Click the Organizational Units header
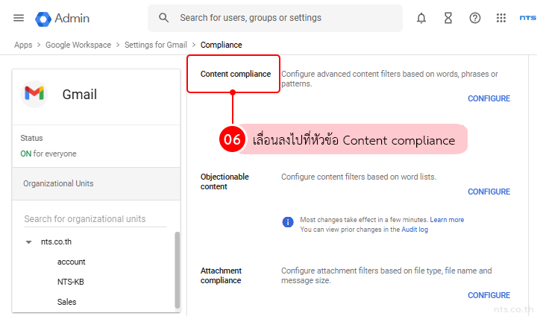 click(x=96, y=183)
